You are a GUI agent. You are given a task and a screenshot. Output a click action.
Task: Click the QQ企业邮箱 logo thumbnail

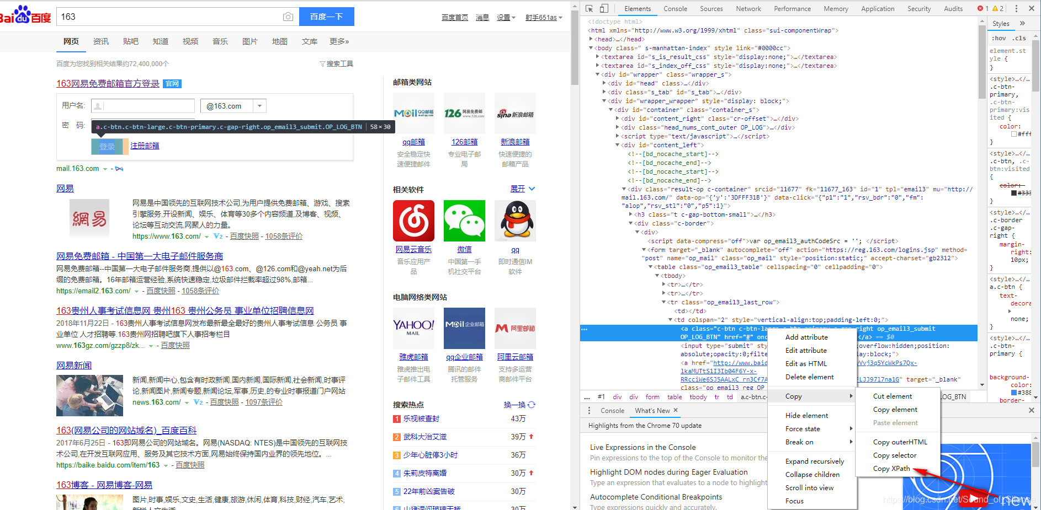coord(464,328)
